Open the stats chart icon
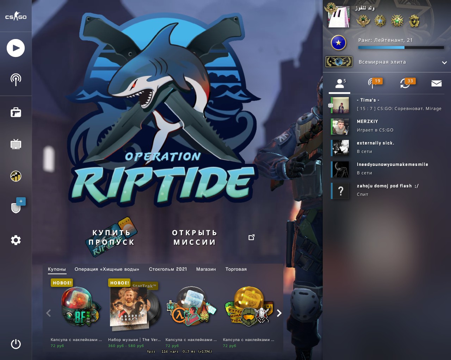Screen dimensions: 451x360 (16, 176)
